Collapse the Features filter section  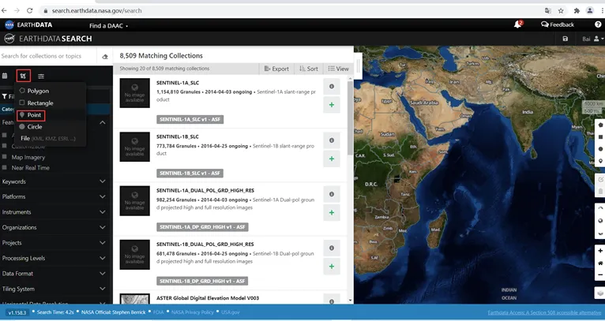[103, 122]
